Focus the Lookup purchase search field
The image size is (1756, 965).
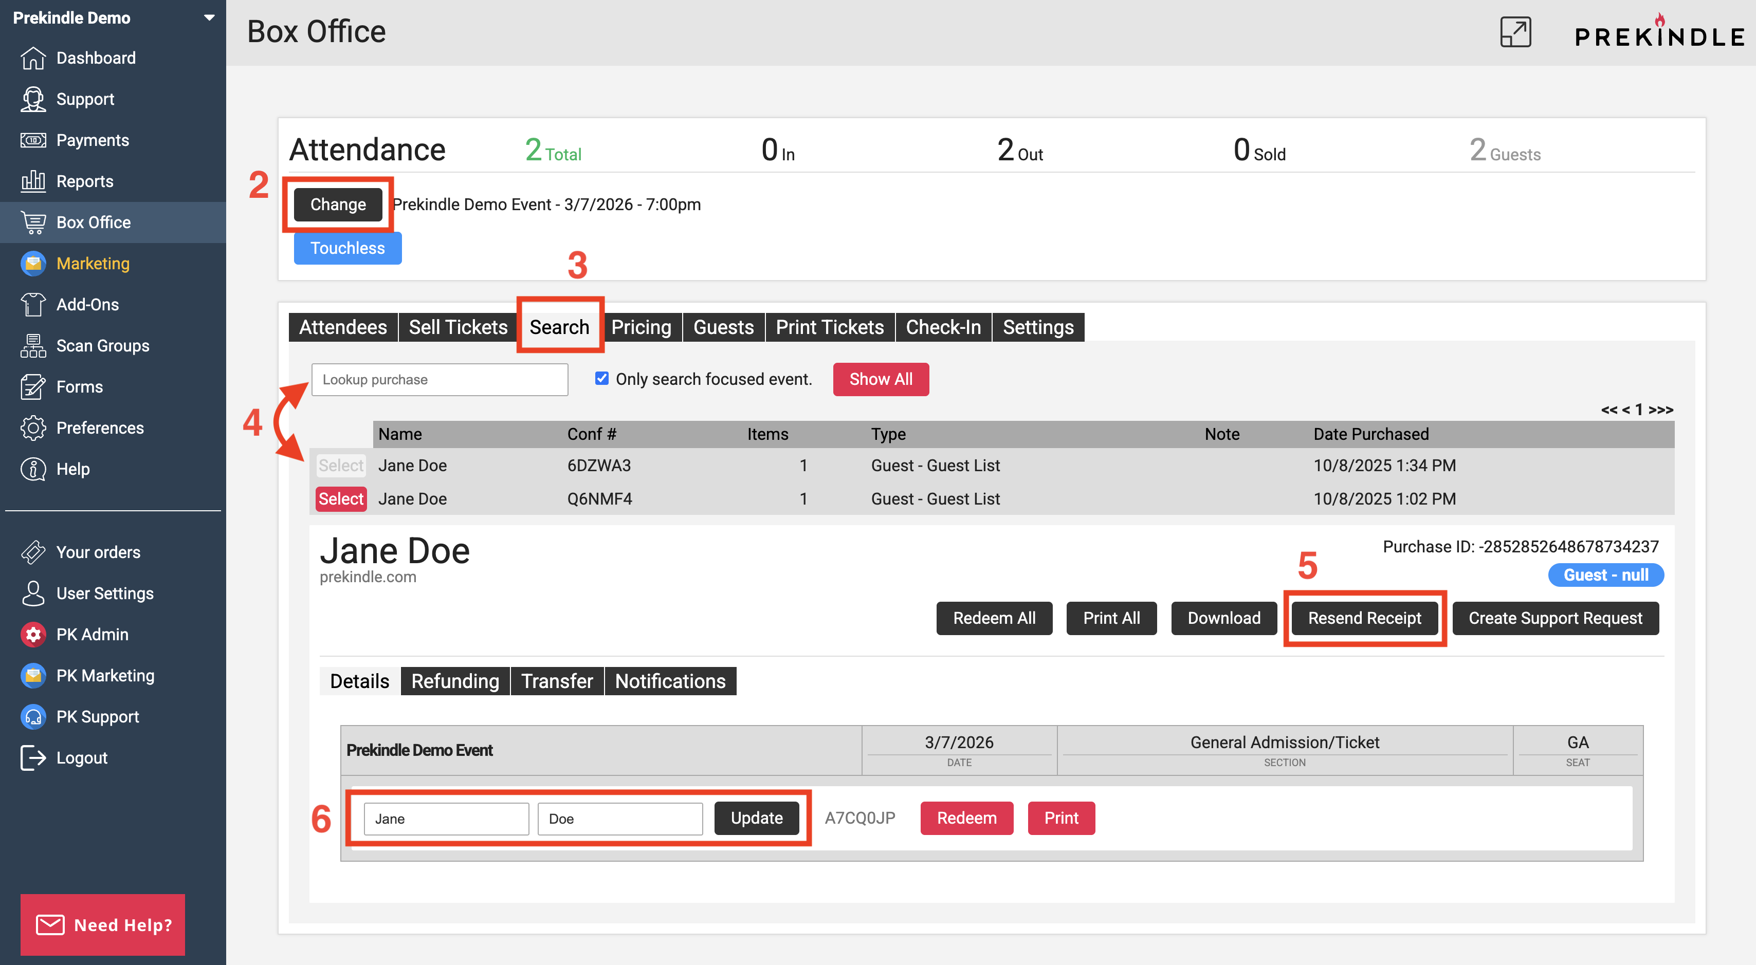pos(440,380)
